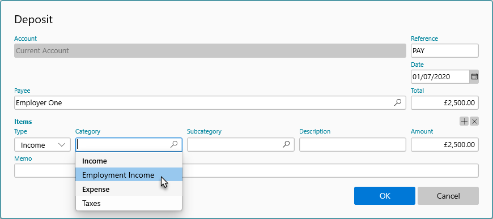
Task: Click the Subcategory search magnifier icon
Action: [286, 144]
